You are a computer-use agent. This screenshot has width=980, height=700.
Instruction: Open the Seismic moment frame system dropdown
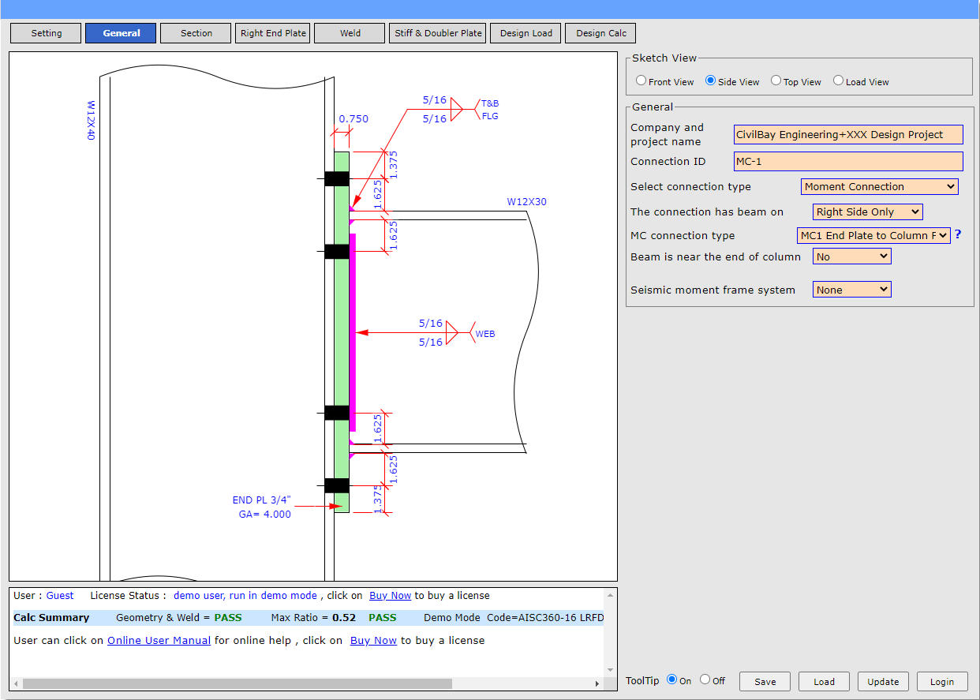[x=851, y=290]
